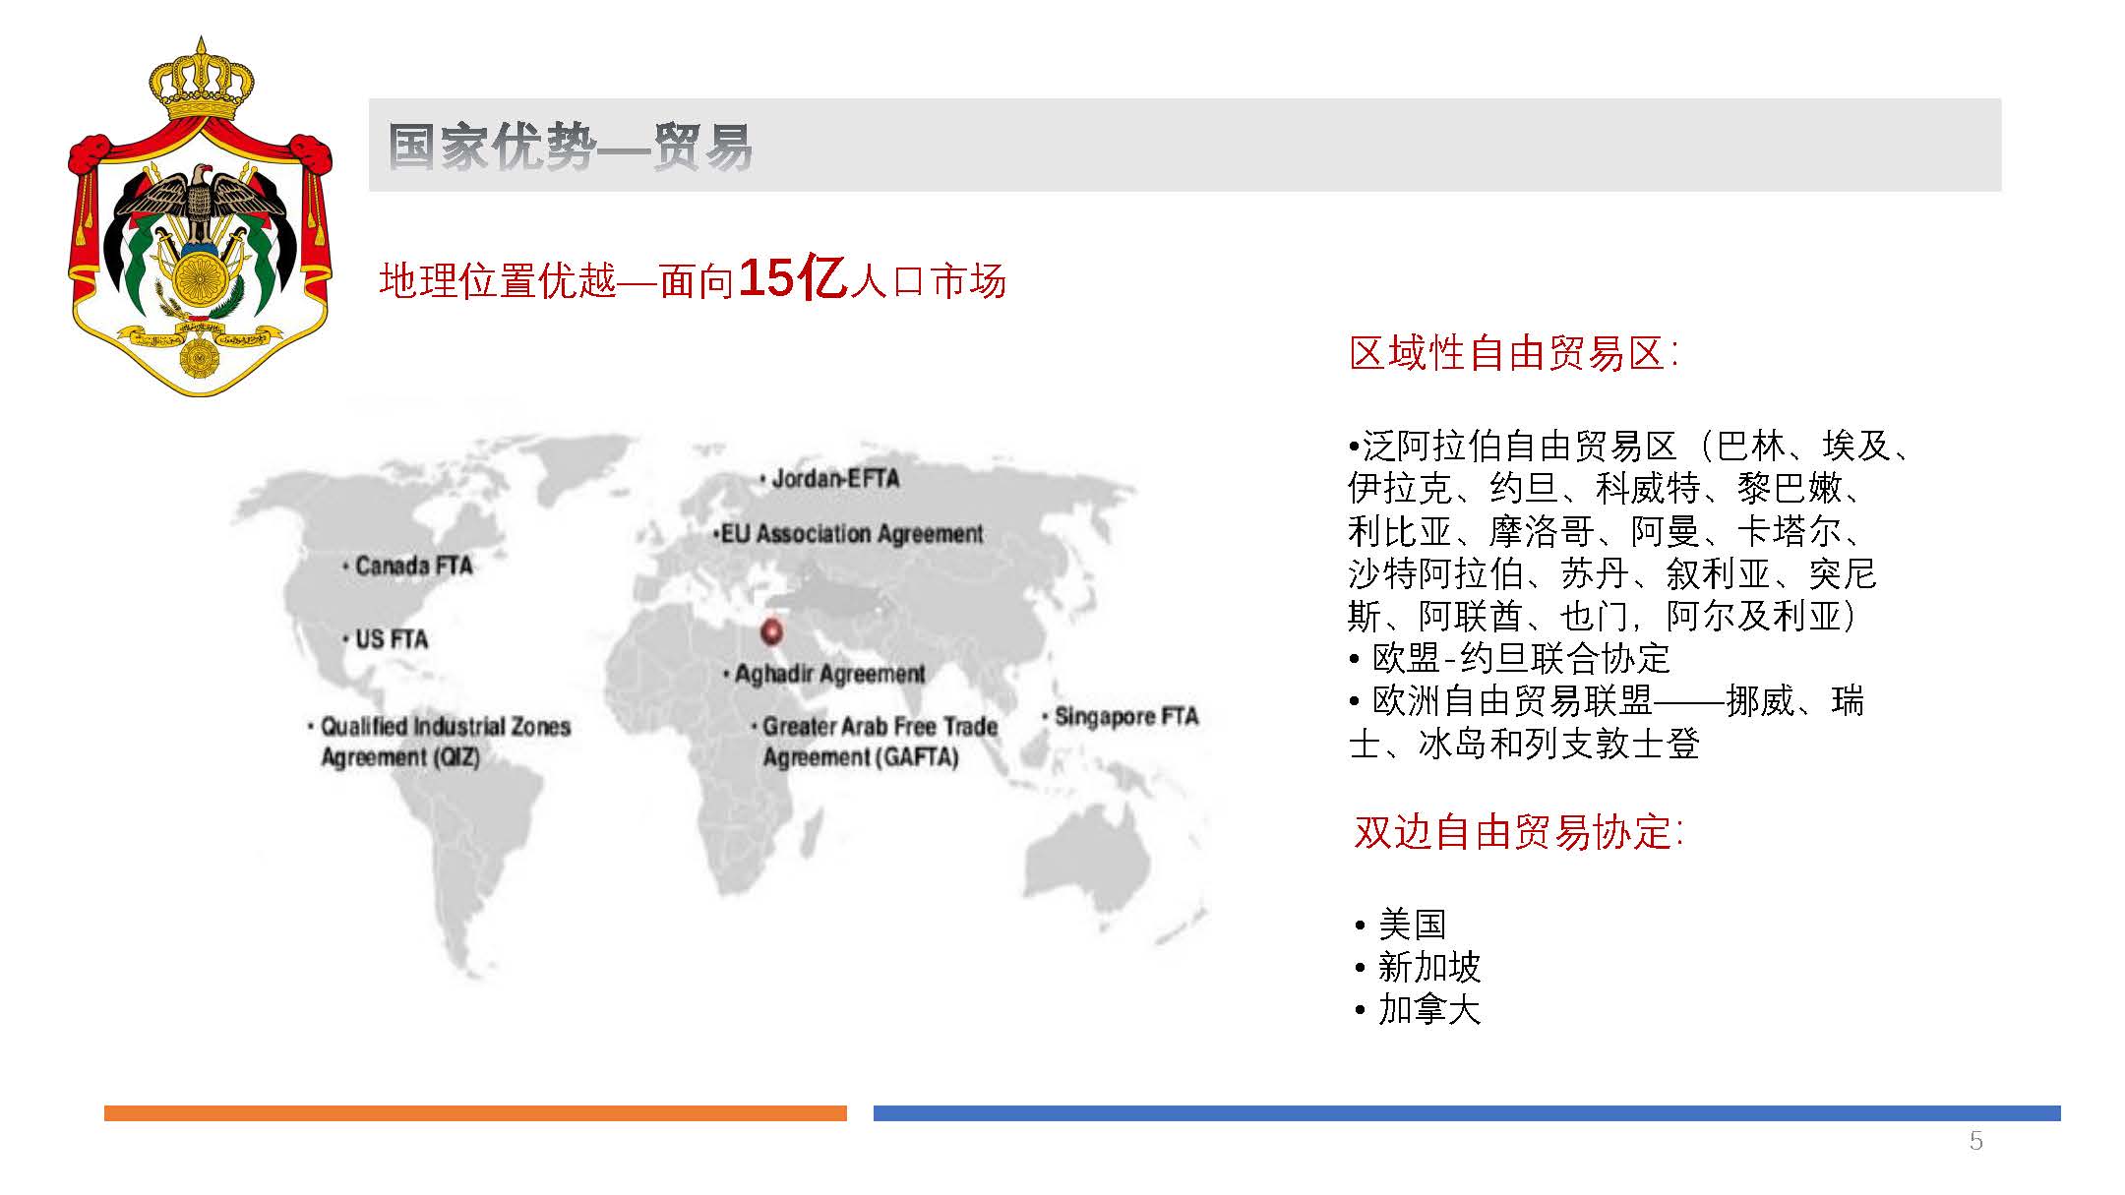Click the Jordanian royal coat of arms emblem
2125x1195 pixels.
201,217
